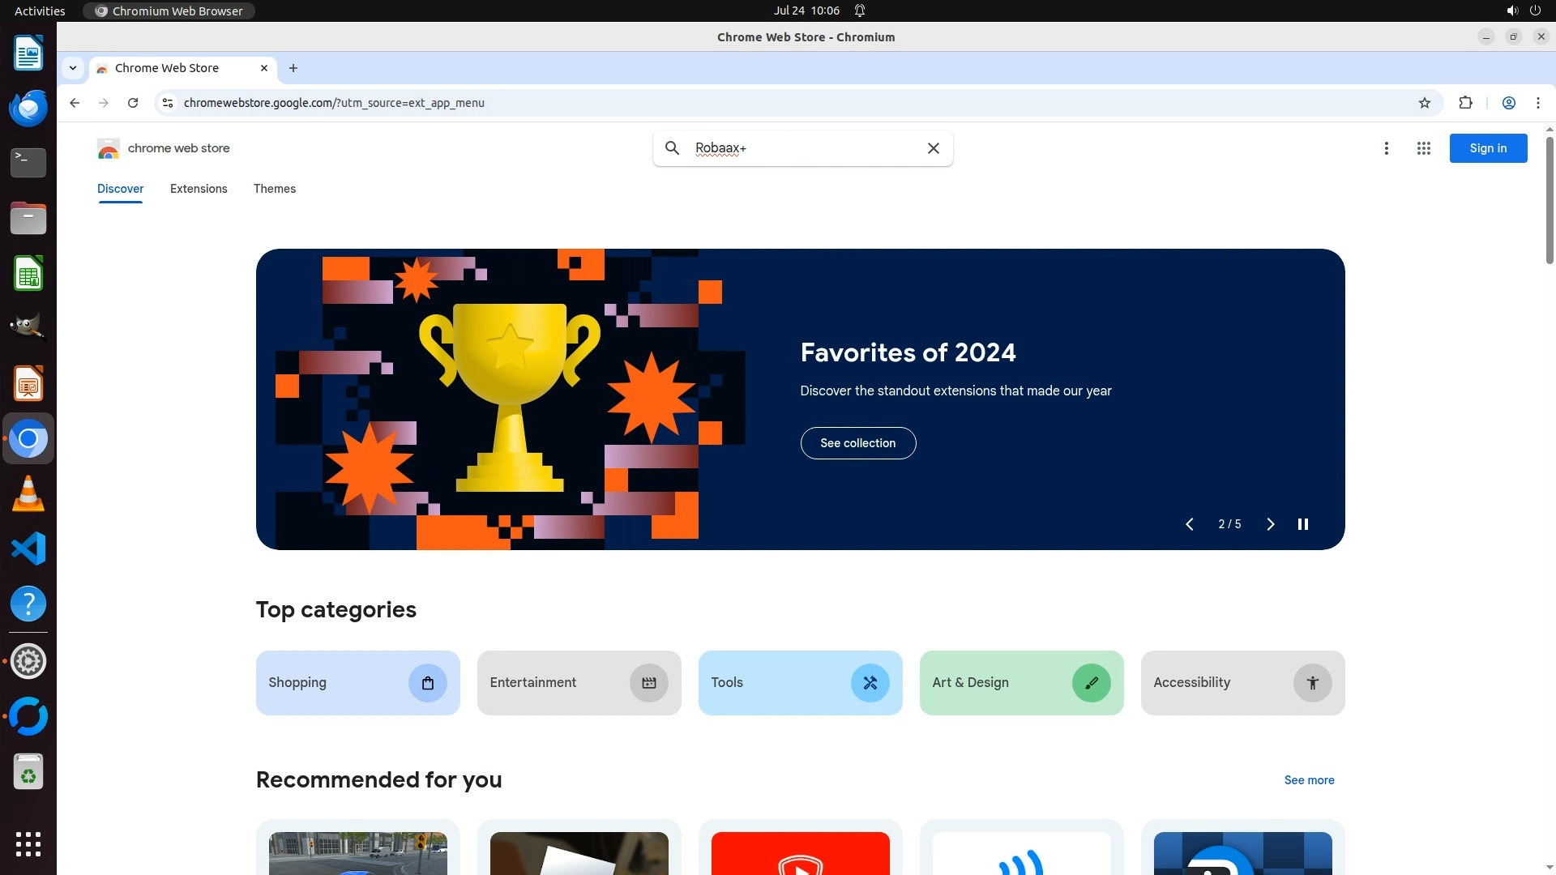Image resolution: width=1556 pixels, height=875 pixels.
Task: Go to the previous carousel slide
Action: click(1189, 524)
